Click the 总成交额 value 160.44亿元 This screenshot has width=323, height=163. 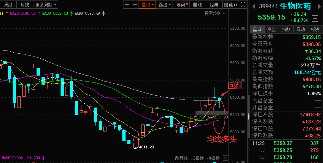coord(308,72)
